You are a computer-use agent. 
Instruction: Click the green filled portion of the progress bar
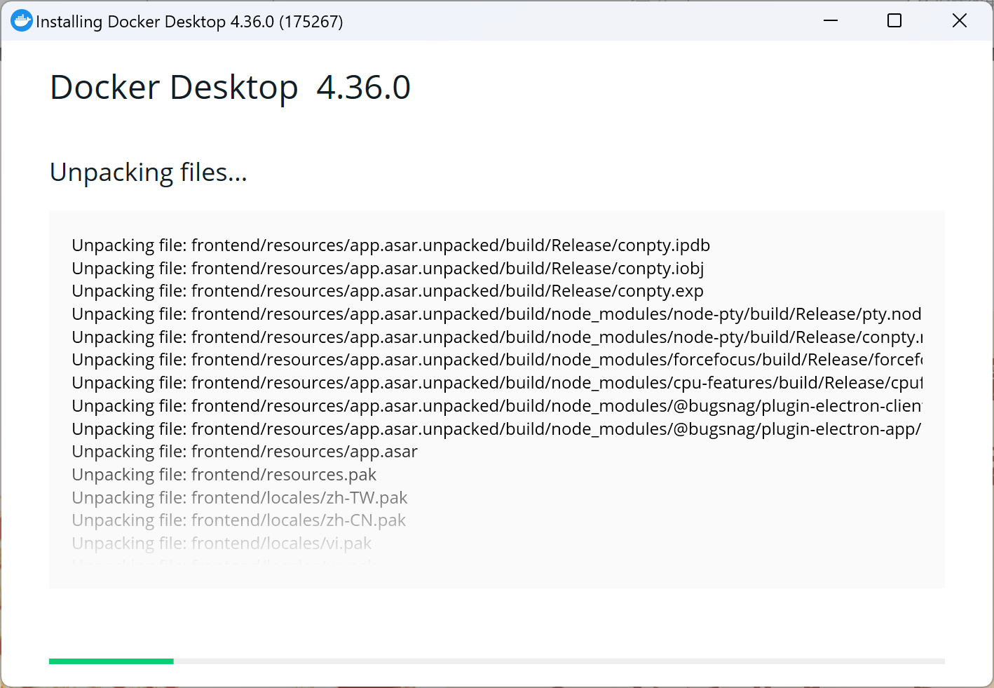tap(111, 661)
